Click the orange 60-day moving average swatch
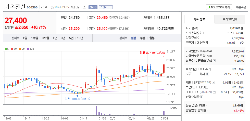Screen dimensions: 250x121 pos(20,49)
